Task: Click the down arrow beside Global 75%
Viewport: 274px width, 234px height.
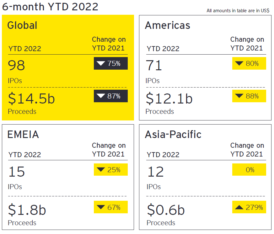Action: [x=101, y=64]
